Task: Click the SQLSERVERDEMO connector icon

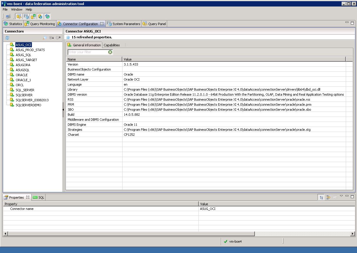Action: 12,105
